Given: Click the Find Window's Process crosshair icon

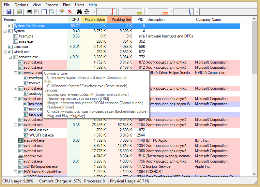Looking at the screenshot, I should (87, 12).
